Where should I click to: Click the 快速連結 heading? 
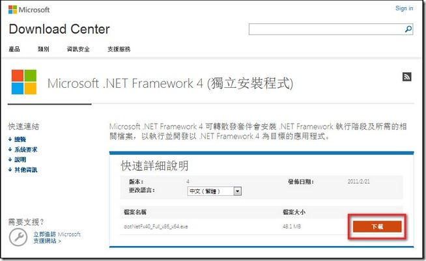pyautogui.click(x=23, y=126)
